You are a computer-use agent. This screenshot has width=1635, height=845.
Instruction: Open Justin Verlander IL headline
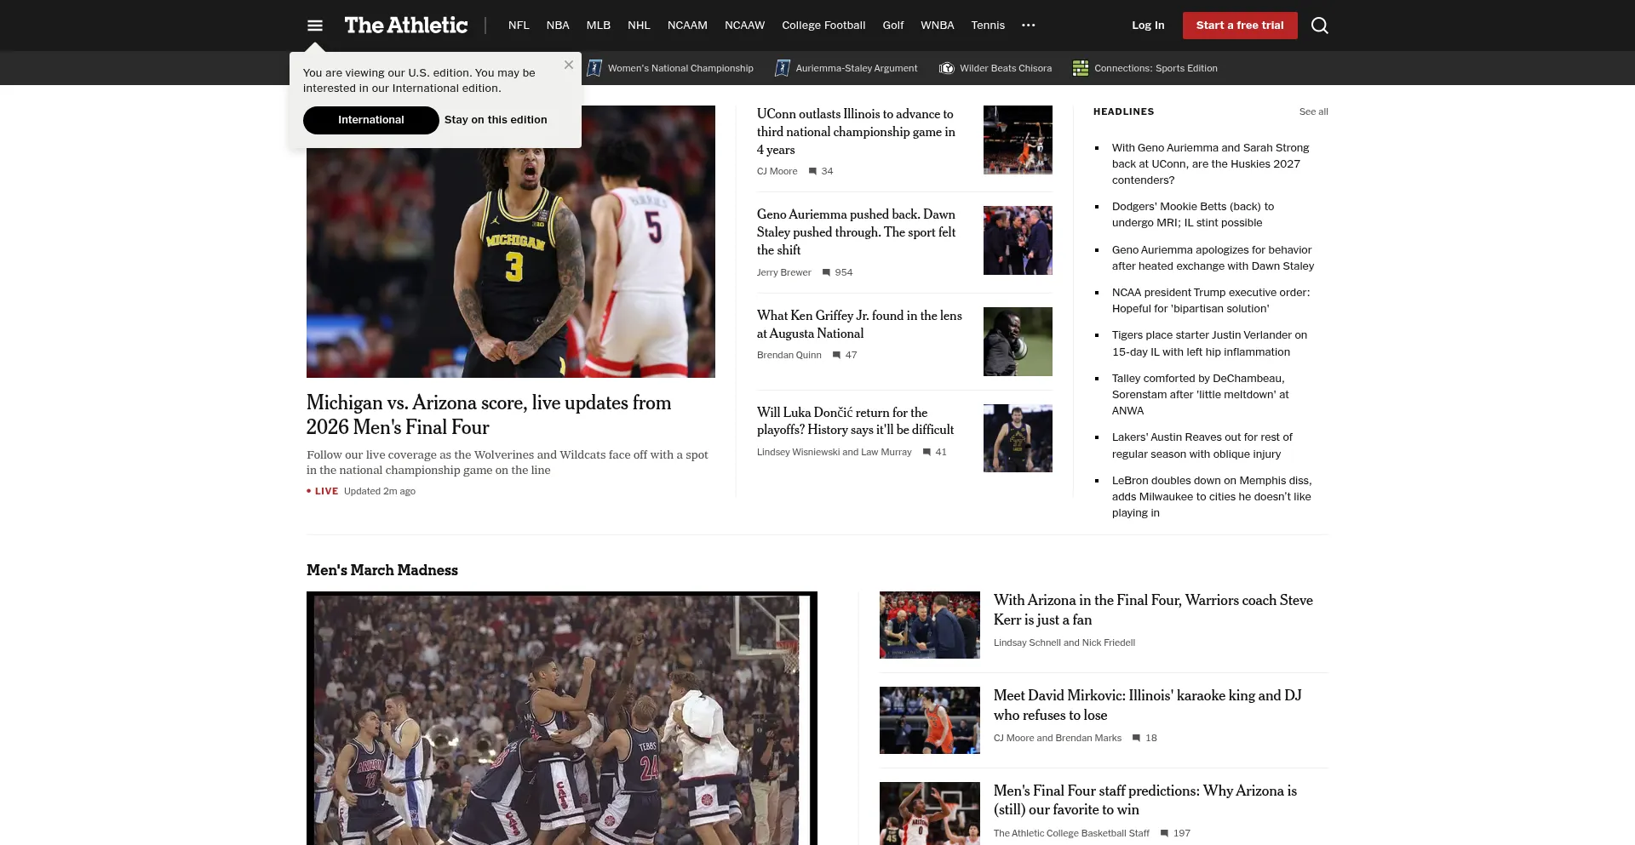tap(1209, 343)
